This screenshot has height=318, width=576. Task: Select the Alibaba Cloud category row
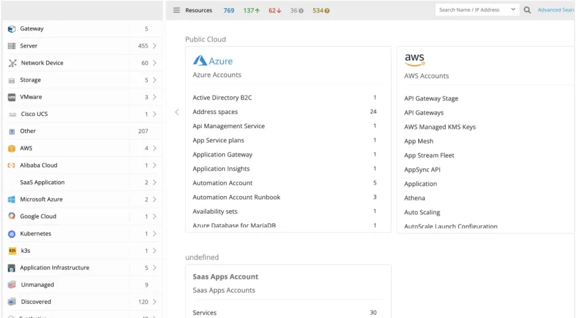coord(83,166)
